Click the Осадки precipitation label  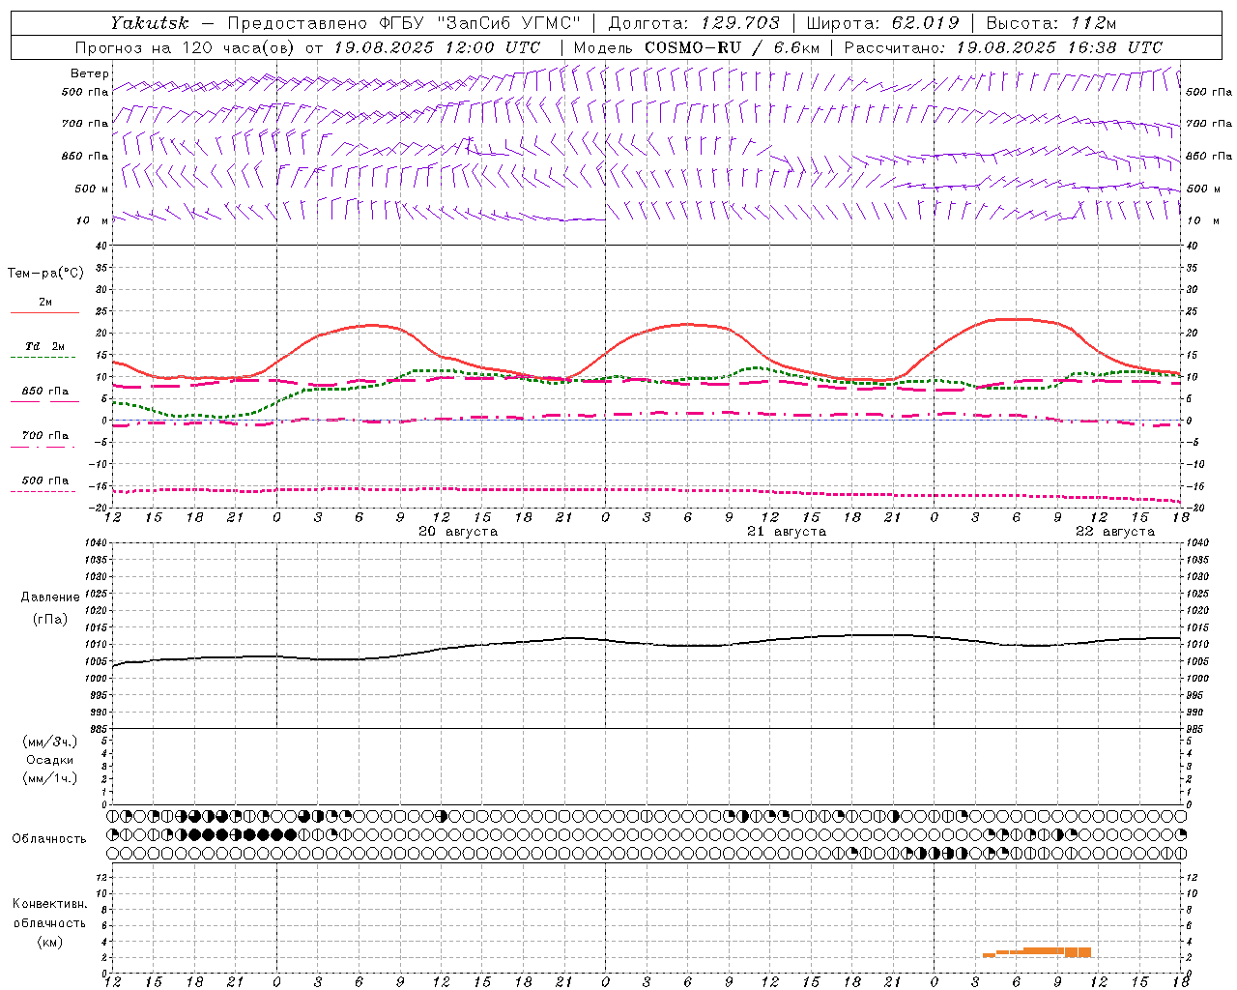[x=50, y=760]
